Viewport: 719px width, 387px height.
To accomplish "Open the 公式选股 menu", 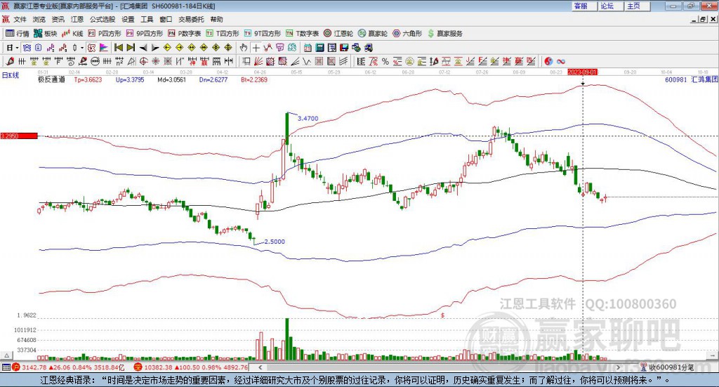I will [x=103, y=19].
